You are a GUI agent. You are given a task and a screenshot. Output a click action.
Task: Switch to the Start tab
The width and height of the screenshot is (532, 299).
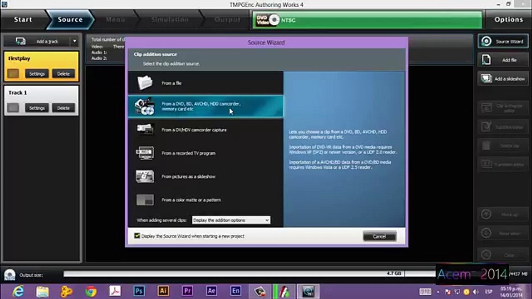click(23, 20)
